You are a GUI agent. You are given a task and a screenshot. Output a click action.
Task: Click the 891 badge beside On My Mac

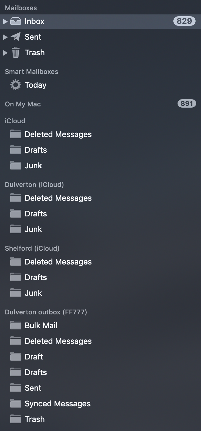click(x=187, y=104)
